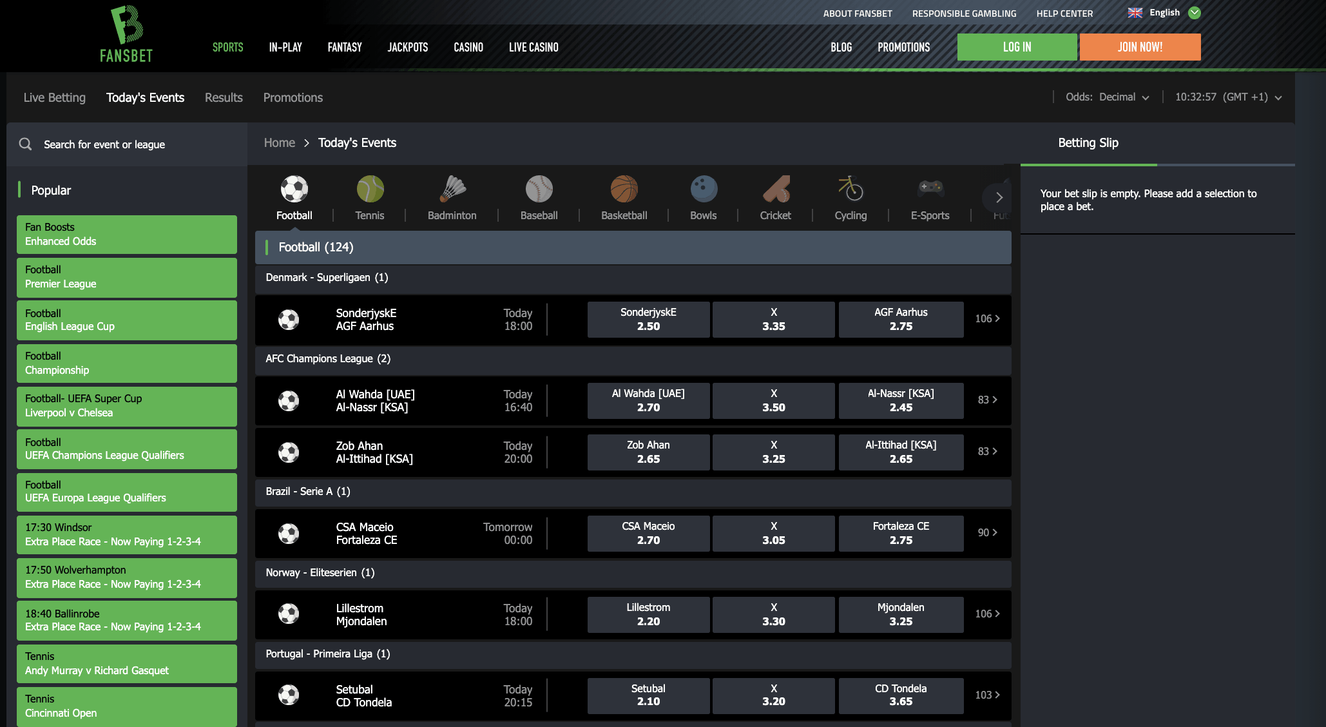The width and height of the screenshot is (1326, 727).
Task: Open the GMT +1 timezone dropdown
Action: click(x=1228, y=97)
